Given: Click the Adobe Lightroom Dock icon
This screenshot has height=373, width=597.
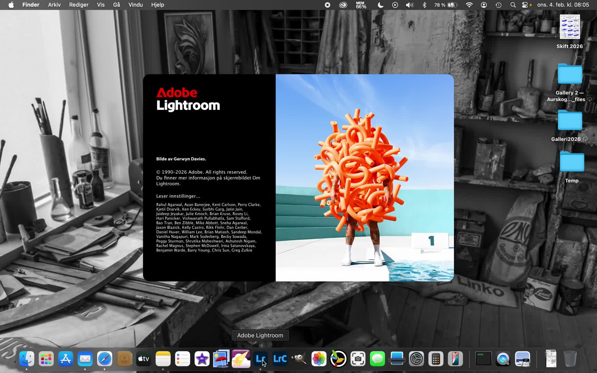Looking at the screenshot, I should (x=260, y=359).
